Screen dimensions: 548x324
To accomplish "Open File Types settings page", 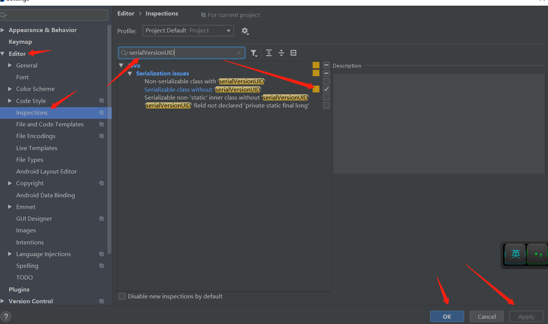I will point(30,160).
